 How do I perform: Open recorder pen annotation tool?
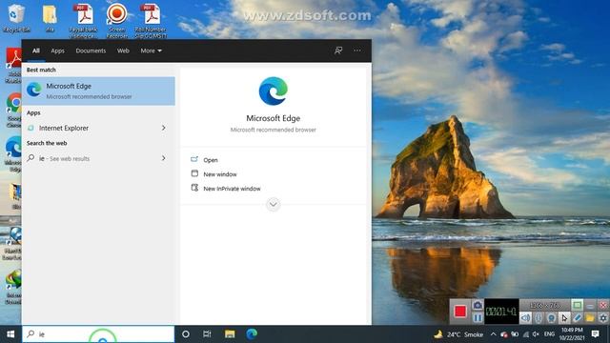(578, 318)
